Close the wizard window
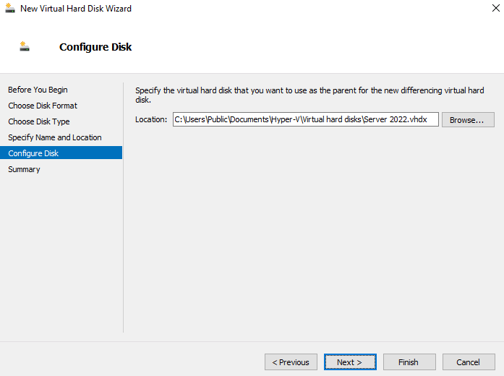 [496, 8]
